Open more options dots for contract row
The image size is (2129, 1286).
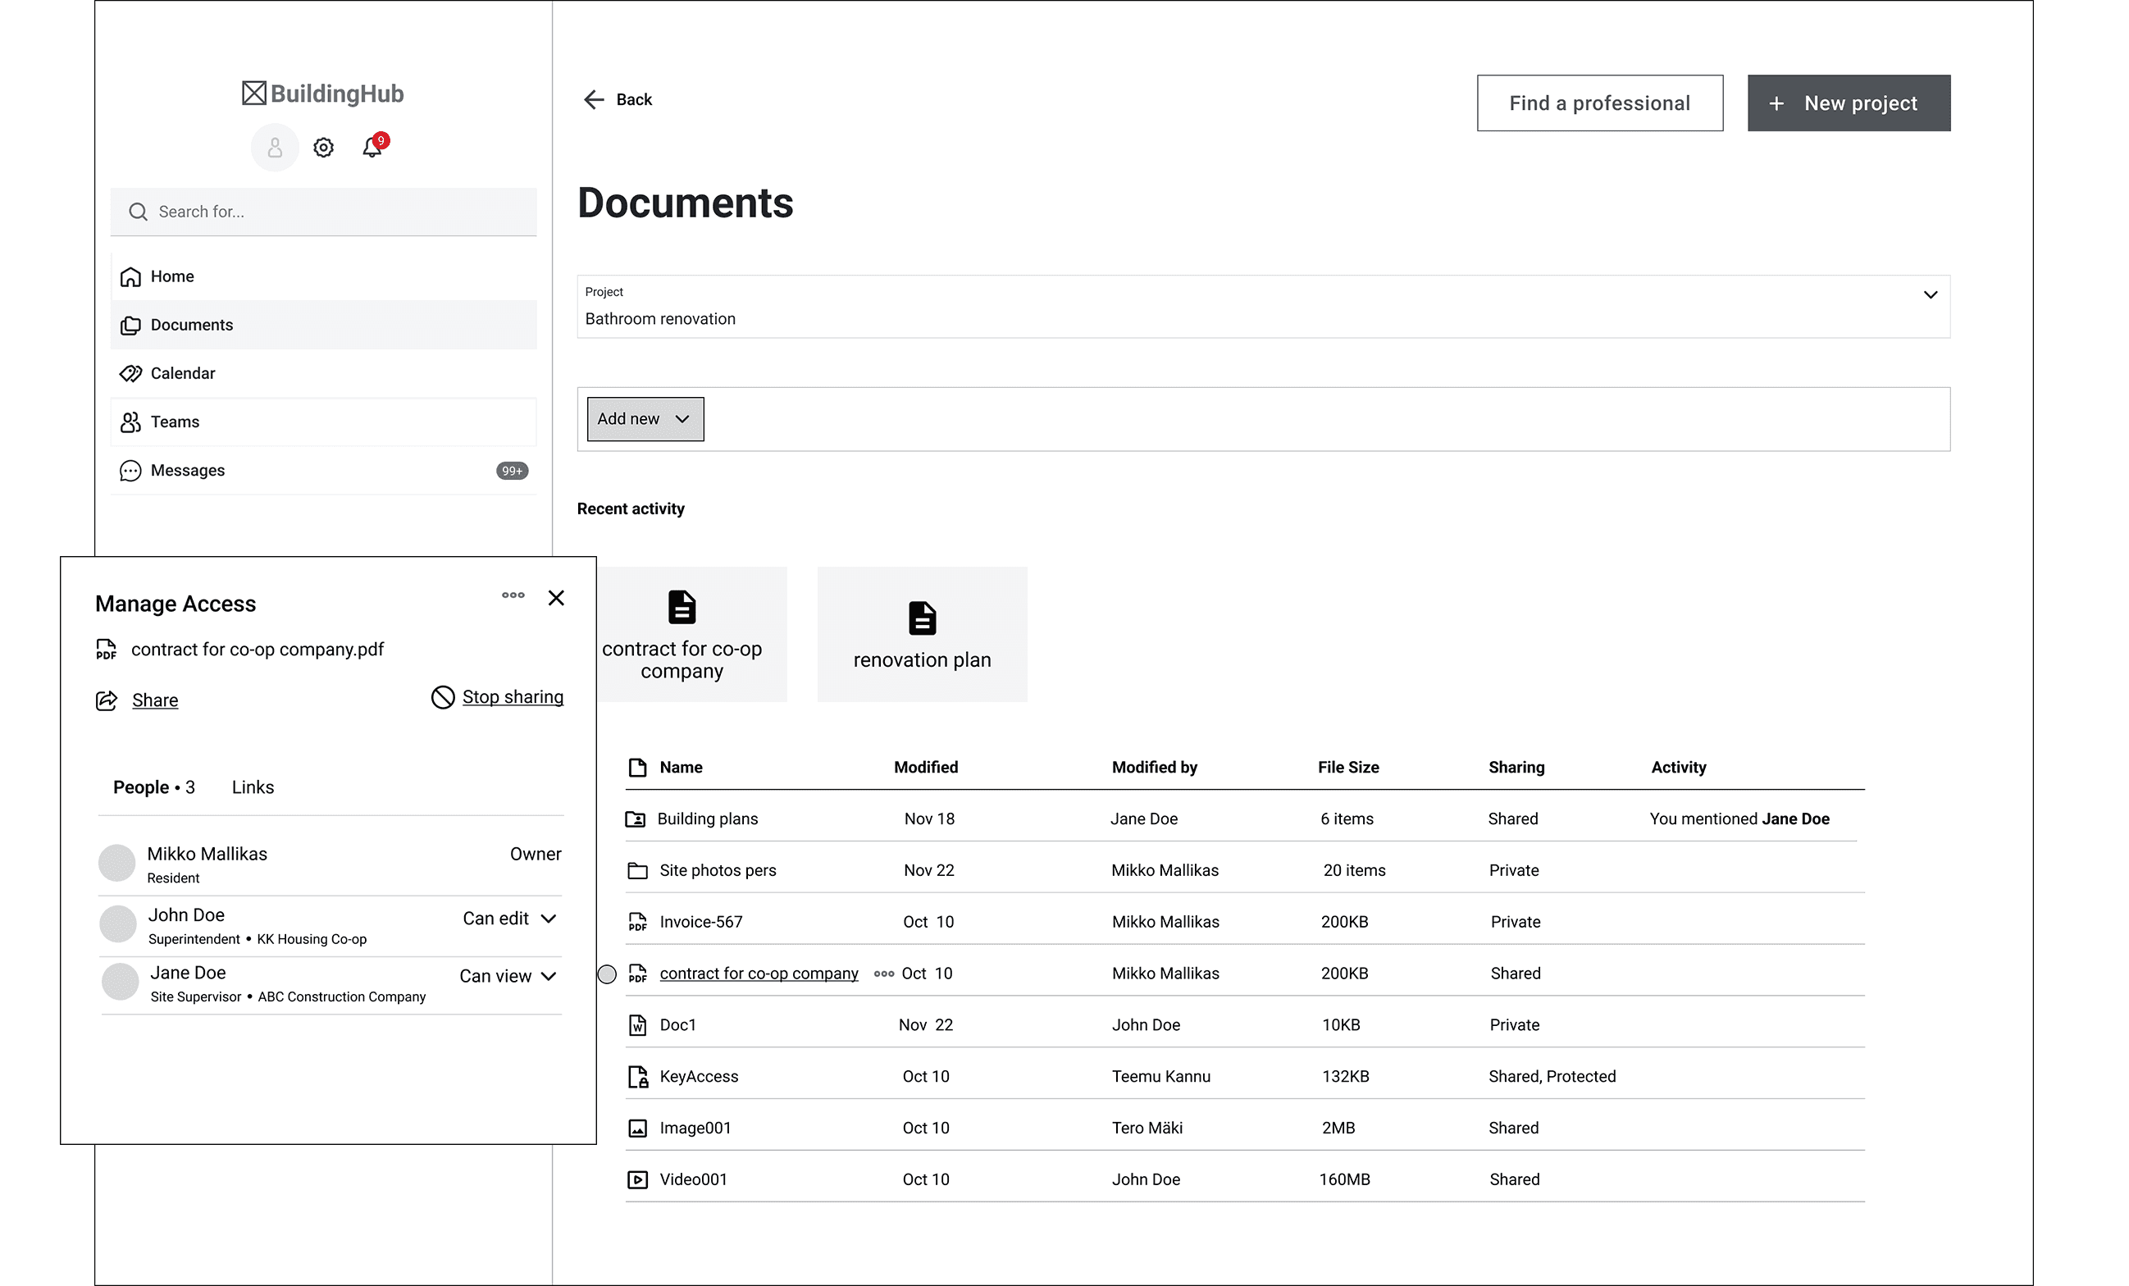coord(884,974)
